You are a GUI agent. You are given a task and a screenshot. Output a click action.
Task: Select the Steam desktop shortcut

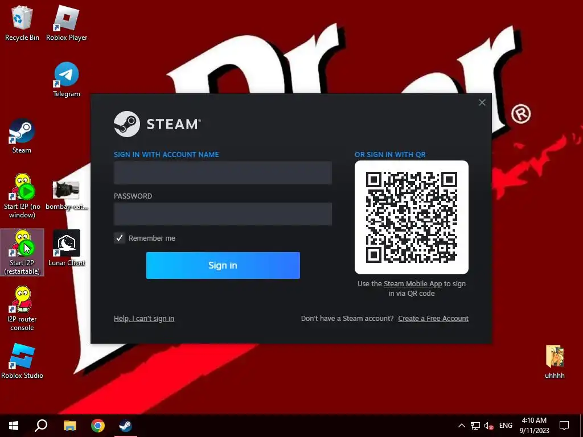point(22,136)
